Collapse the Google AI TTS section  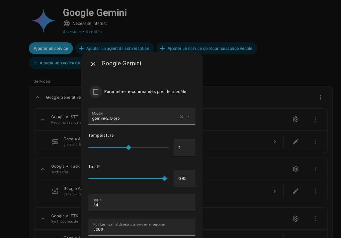click(x=43, y=219)
